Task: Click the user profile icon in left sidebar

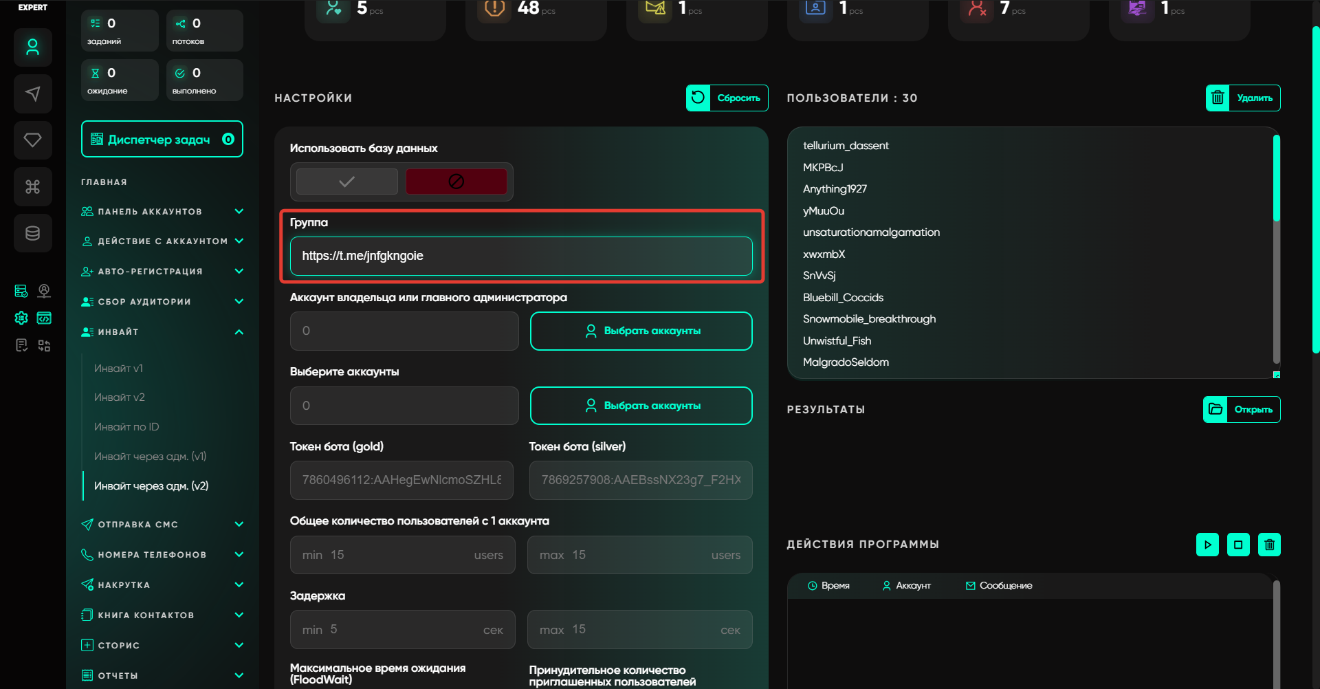Action: tap(32, 47)
